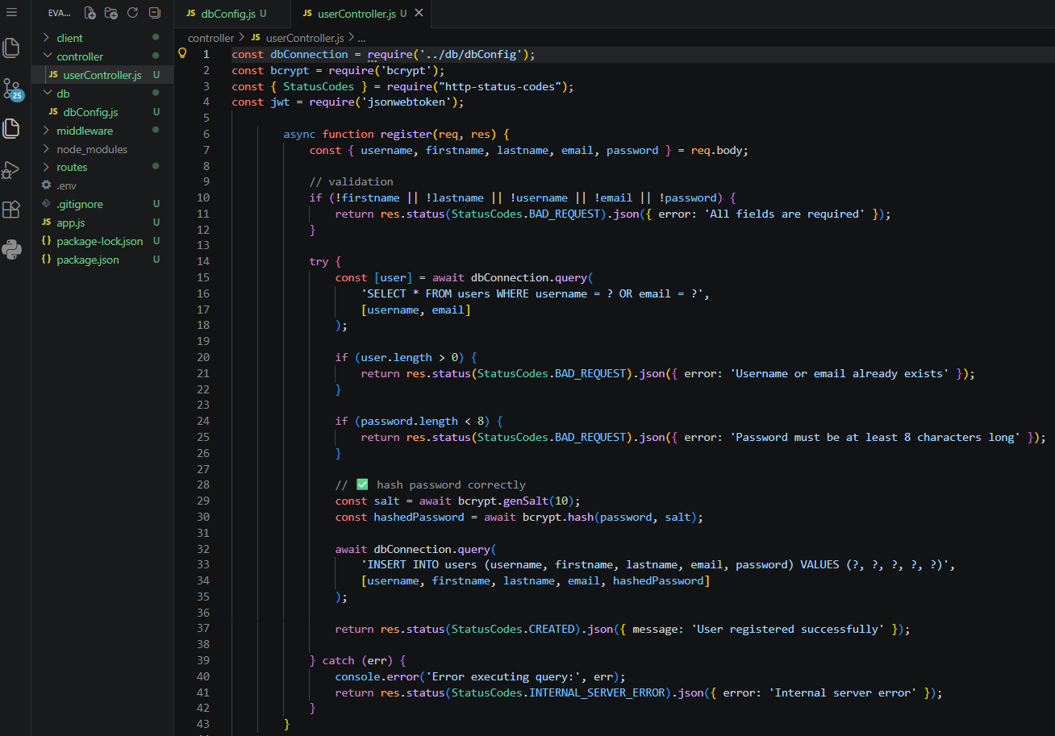Click JS icon in breadcrumb path
1055x736 pixels.
pyautogui.click(x=256, y=38)
